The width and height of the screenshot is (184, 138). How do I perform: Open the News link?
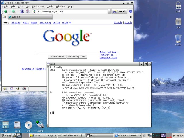pos(34,22)
